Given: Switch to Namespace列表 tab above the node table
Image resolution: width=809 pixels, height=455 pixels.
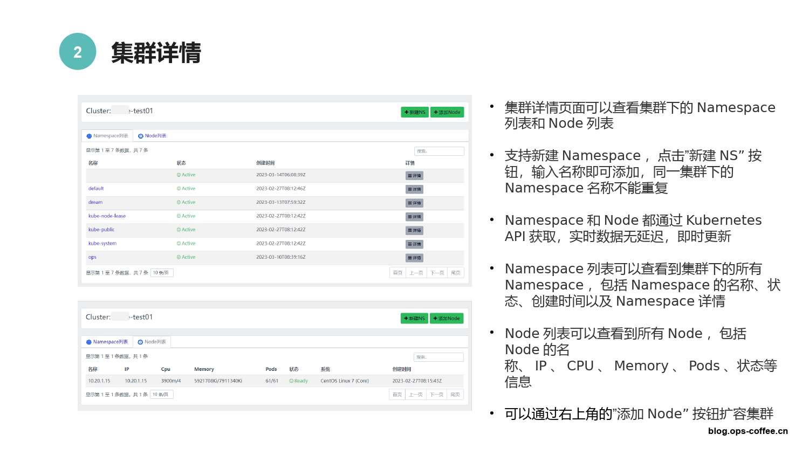Looking at the screenshot, I should (107, 342).
